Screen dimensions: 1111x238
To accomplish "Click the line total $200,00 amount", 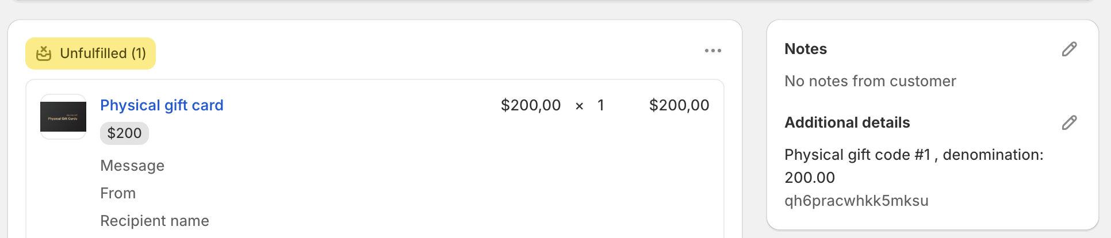I will (x=679, y=105).
